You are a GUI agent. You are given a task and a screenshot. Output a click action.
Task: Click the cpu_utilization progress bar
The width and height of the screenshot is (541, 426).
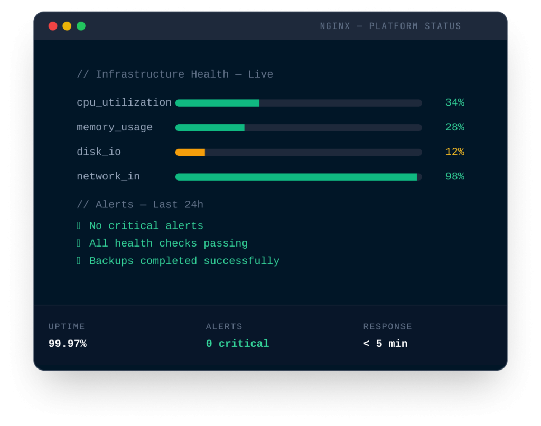click(x=299, y=103)
